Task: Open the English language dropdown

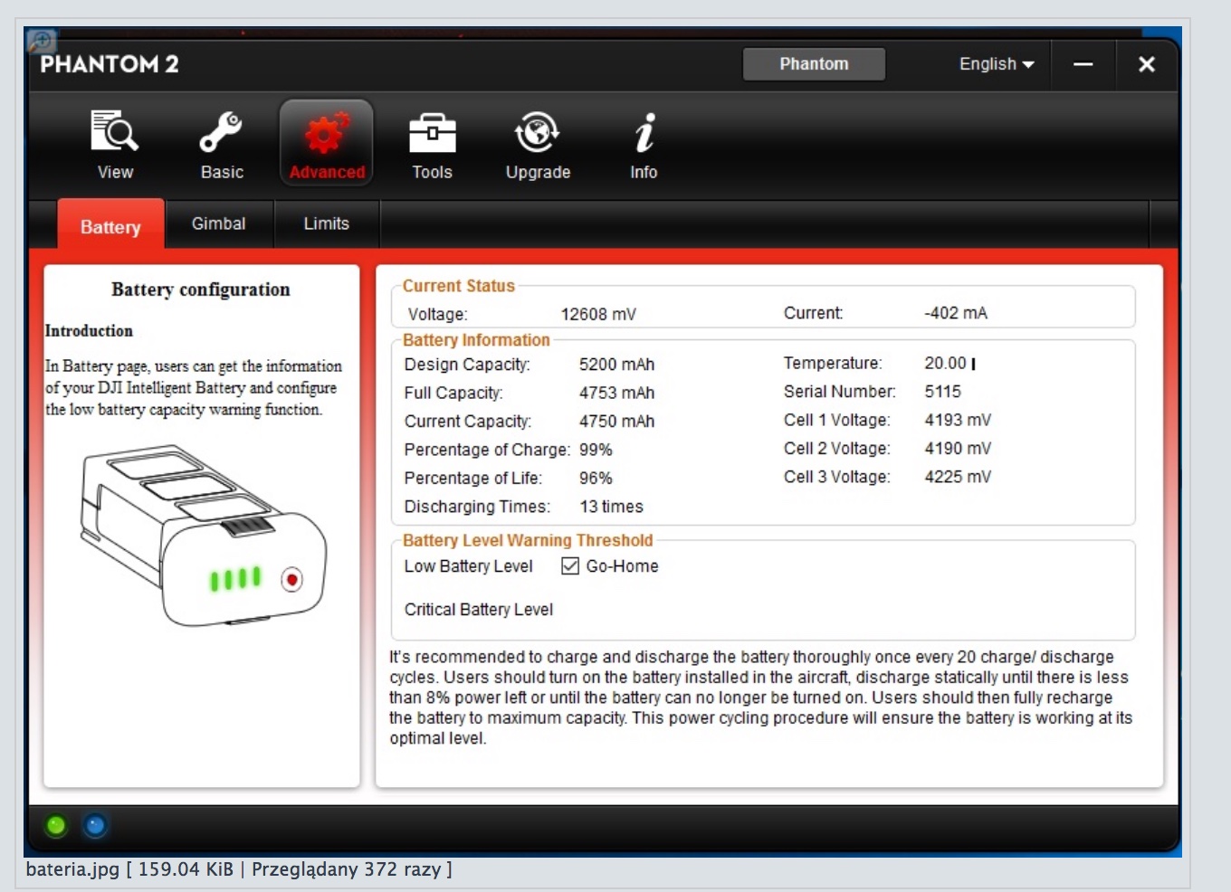Action: point(996,64)
